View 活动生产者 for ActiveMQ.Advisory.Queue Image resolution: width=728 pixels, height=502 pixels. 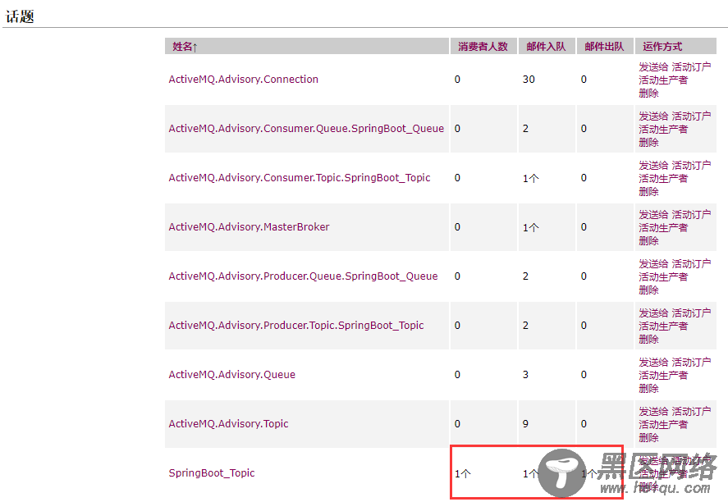coord(663,375)
